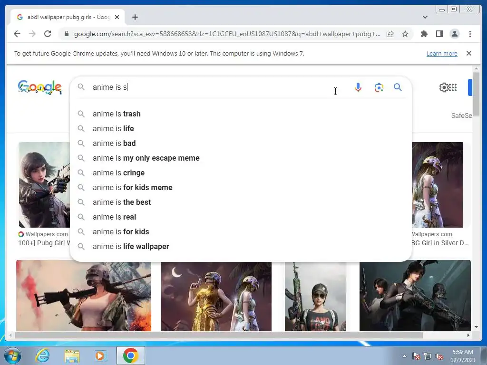Choose suggestion "anime is bad"
This screenshot has width=487, height=365.
tap(241, 144)
